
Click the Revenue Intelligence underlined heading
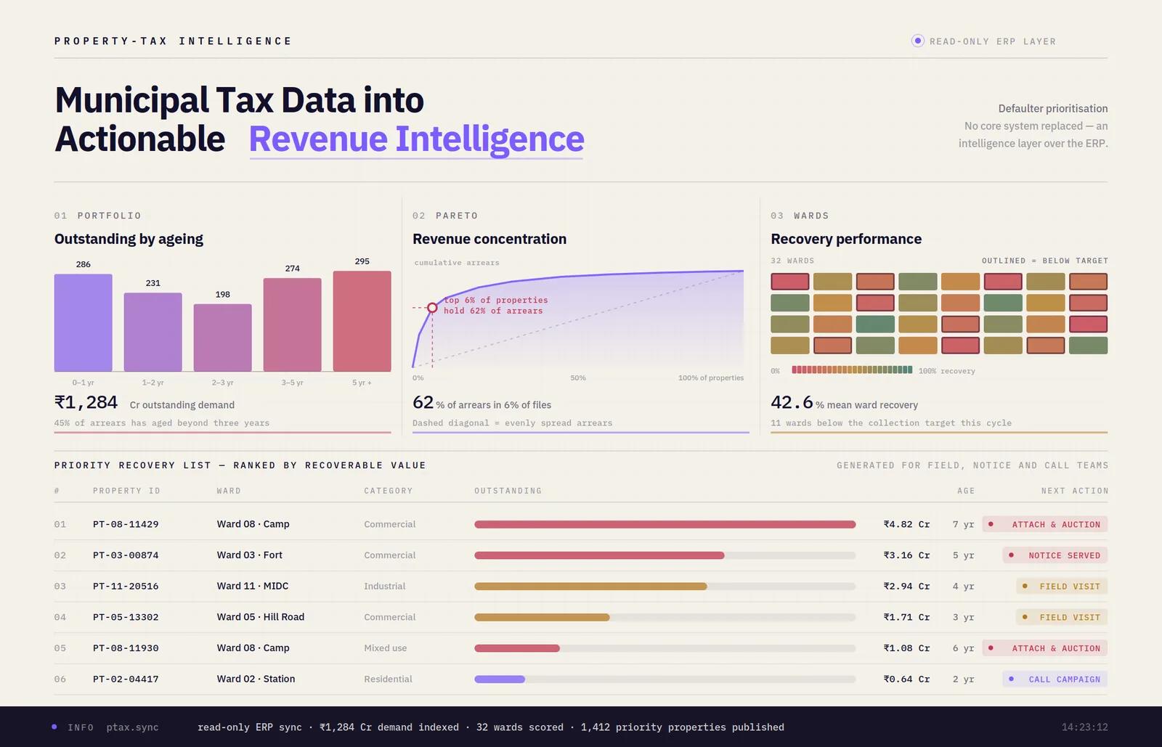click(416, 139)
